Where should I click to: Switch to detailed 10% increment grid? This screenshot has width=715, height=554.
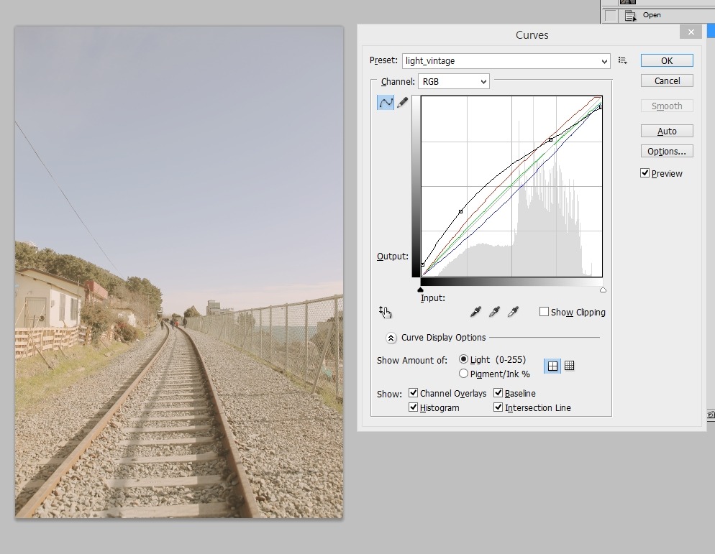click(x=570, y=366)
